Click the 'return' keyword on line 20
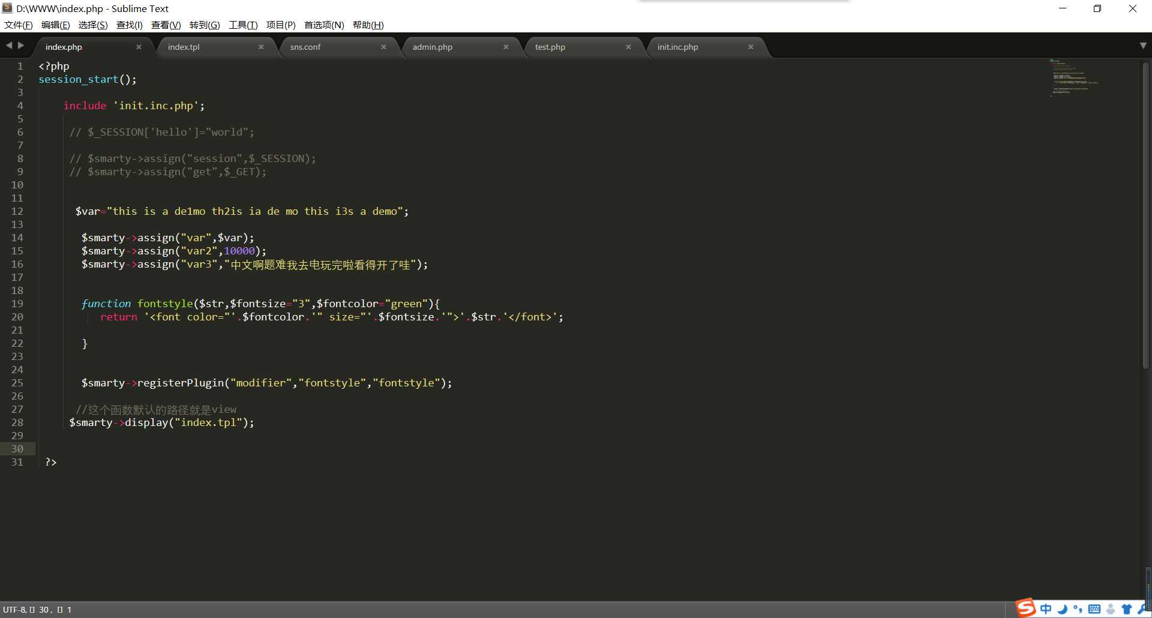The width and height of the screenshot is (1152, 618). point(118,317)
